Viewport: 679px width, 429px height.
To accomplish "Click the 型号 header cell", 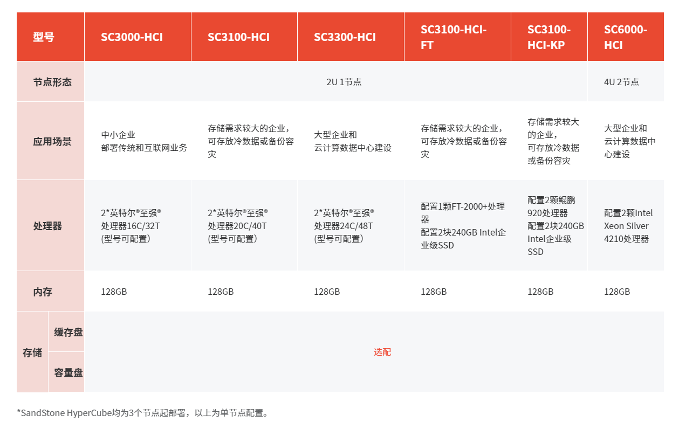I will pyautogui.click(x=44, y=37).
